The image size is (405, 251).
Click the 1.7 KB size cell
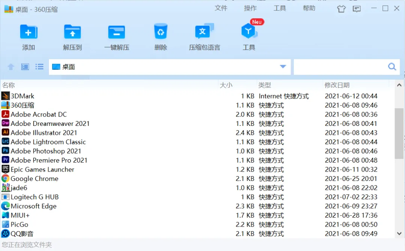[245, 215]
